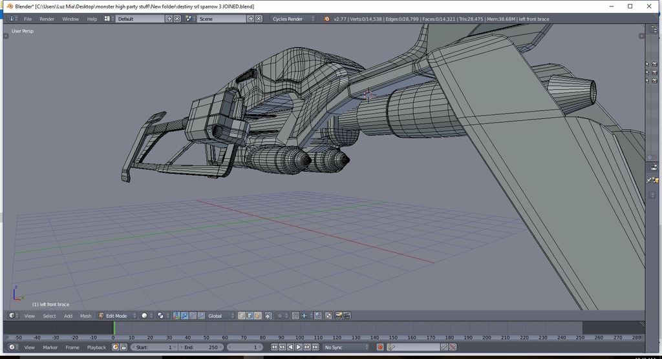Edit the Default screen layout name field
662x359 pixels.
(x=140, y=19)
